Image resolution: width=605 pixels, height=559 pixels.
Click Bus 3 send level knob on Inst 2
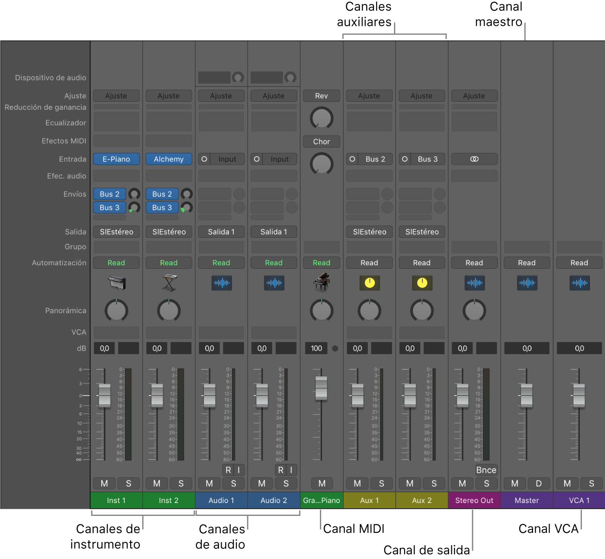pyautogui.click(x=187, y=208)
